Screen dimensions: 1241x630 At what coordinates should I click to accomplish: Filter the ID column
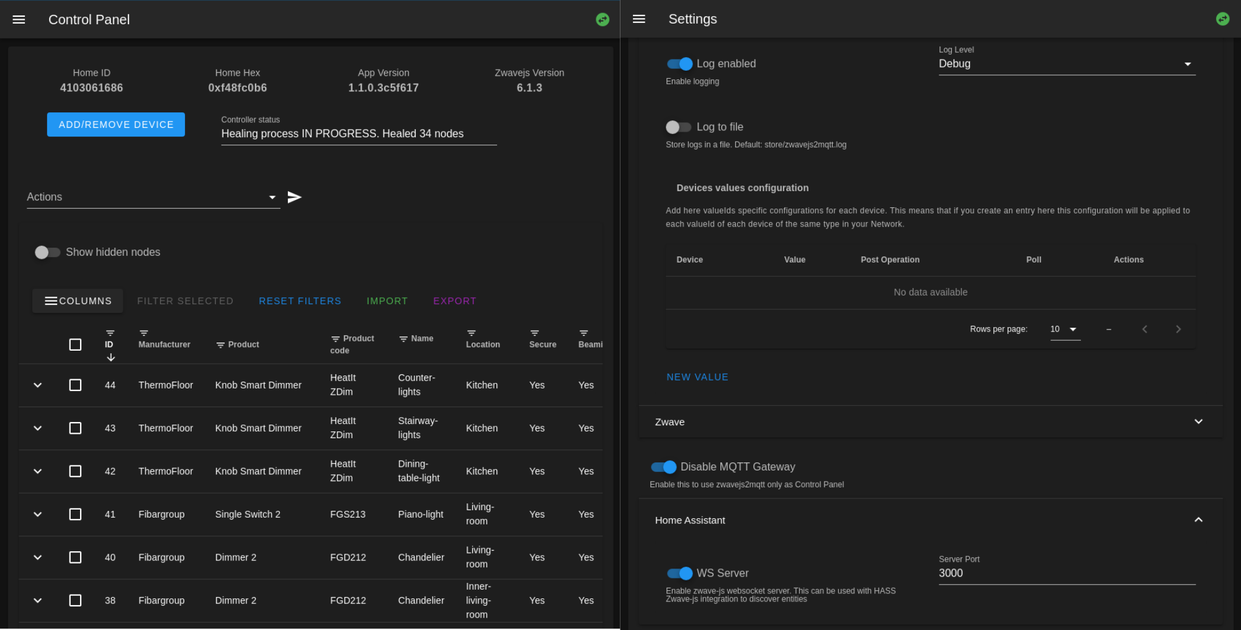click(110, 333)
